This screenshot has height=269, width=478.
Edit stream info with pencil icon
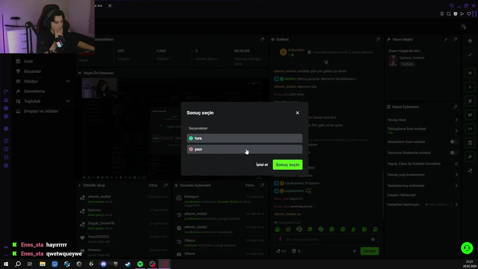point(446,39)
